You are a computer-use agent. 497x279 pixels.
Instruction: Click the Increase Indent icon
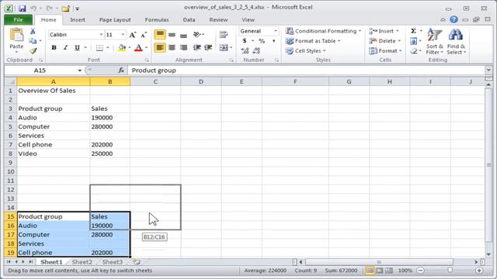pyautogui.click(x=208, y=47)
